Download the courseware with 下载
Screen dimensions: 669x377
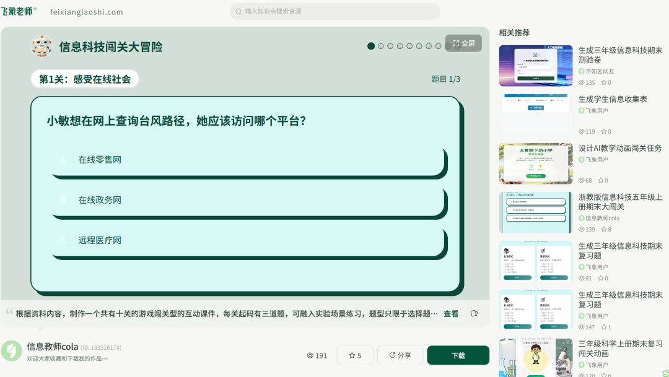pyautogui.click(x=458, y=355)
